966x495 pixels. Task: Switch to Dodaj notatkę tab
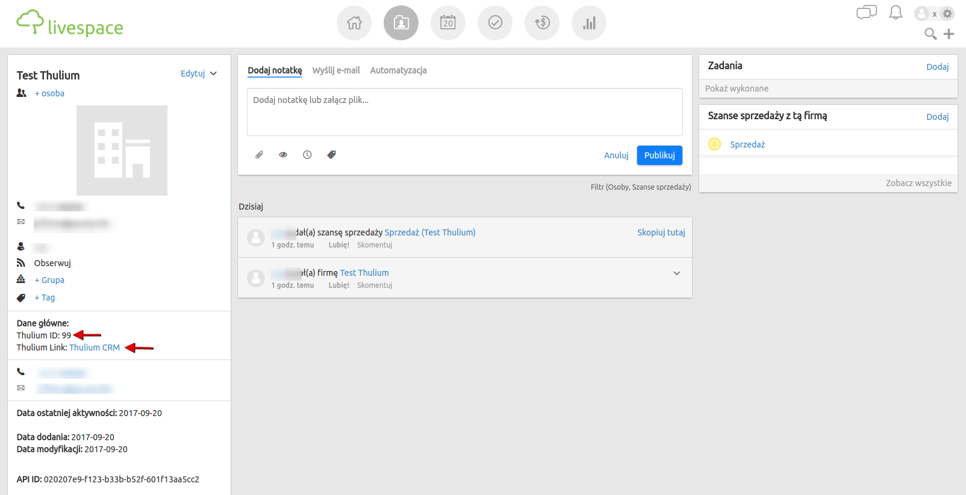pos(275,70)
